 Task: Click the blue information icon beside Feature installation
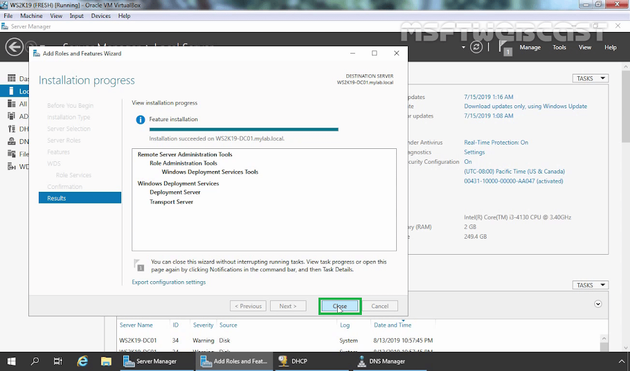coord(140,120)
